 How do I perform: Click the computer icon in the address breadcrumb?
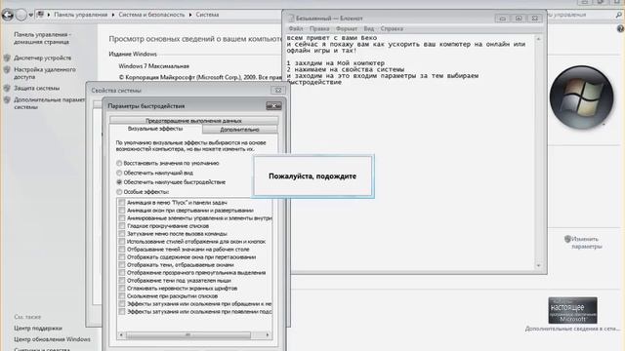[x=40, y=15]
